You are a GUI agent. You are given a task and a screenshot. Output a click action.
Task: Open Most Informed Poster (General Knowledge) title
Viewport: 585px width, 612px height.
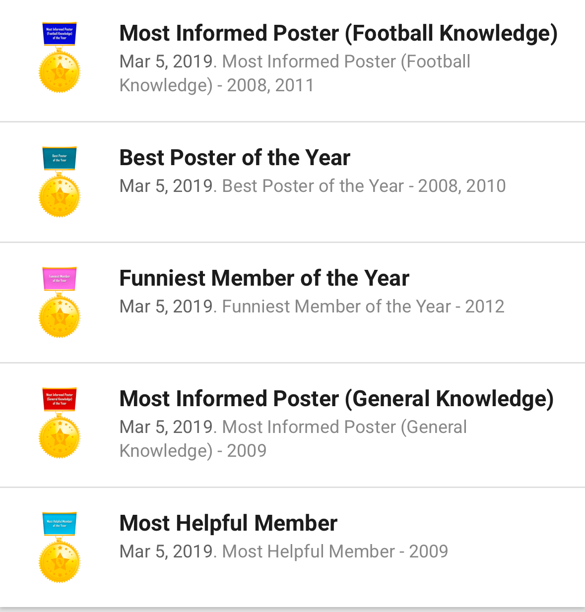point(336,399)
